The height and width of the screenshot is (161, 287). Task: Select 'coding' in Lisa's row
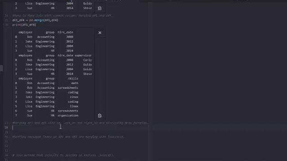[73, 102]
